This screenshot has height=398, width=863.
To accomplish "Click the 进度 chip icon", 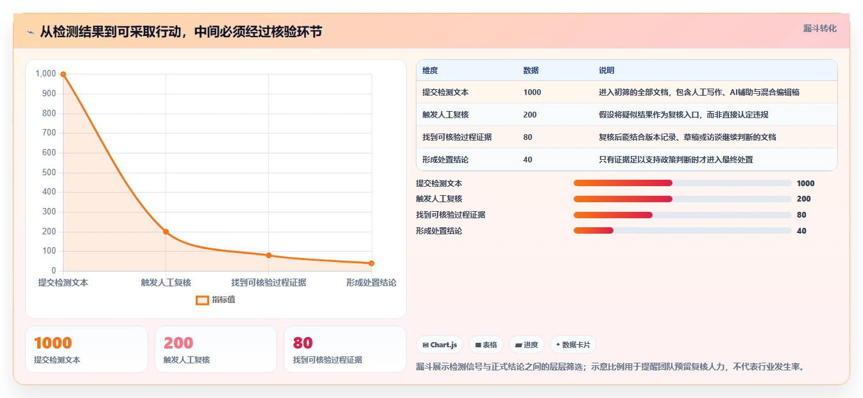I will pyautogui.click(x=518, y=345).
